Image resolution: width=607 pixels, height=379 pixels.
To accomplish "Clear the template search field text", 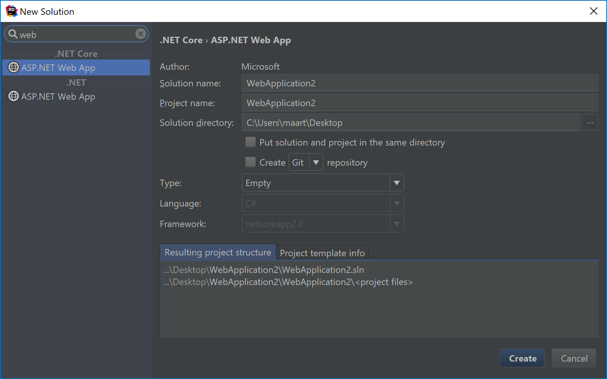I will 140,34.
